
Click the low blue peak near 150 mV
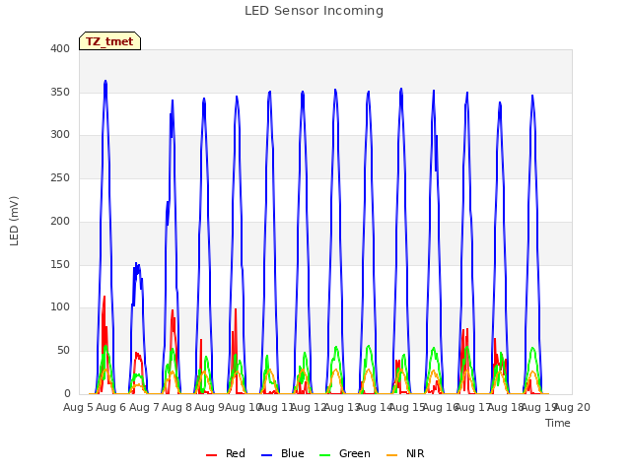point(137,265)
